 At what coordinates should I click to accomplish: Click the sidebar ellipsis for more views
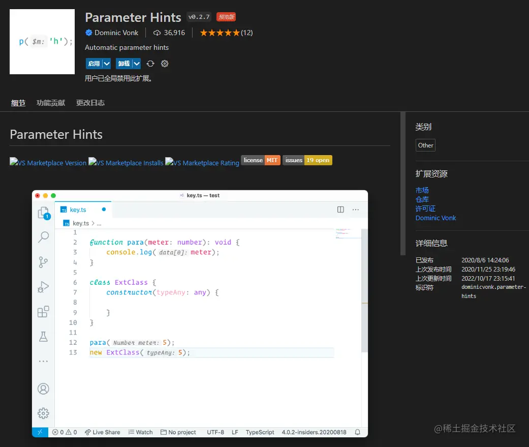click(x=43, y=361)
